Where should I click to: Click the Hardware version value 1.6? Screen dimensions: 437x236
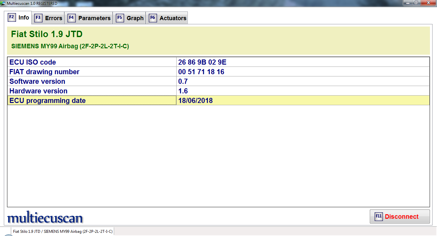coord(183,91)
